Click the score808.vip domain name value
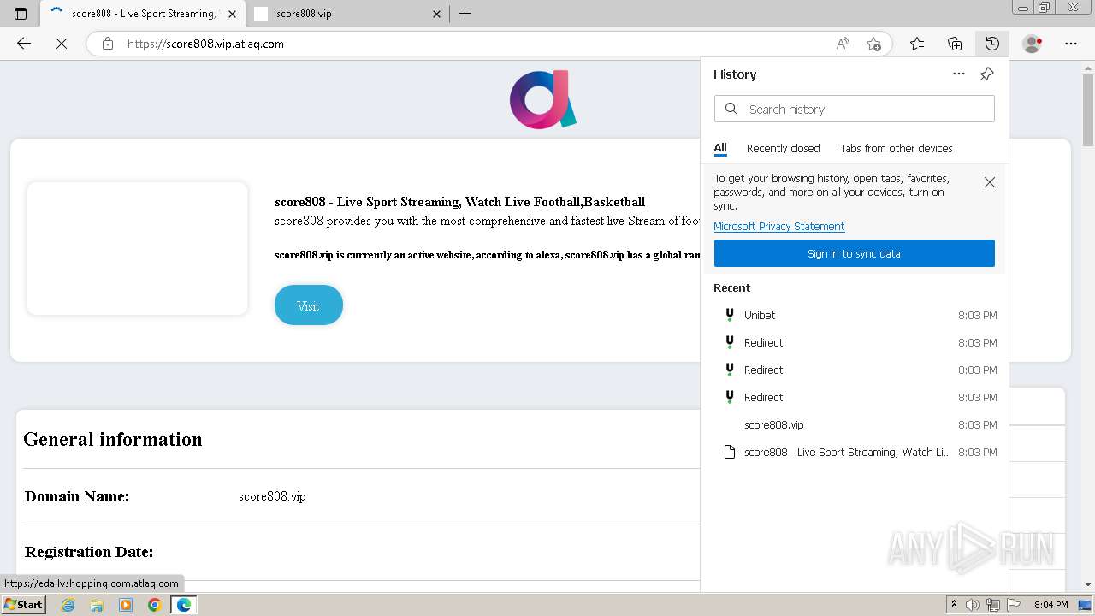1095x616 pixels. (272, 496)
